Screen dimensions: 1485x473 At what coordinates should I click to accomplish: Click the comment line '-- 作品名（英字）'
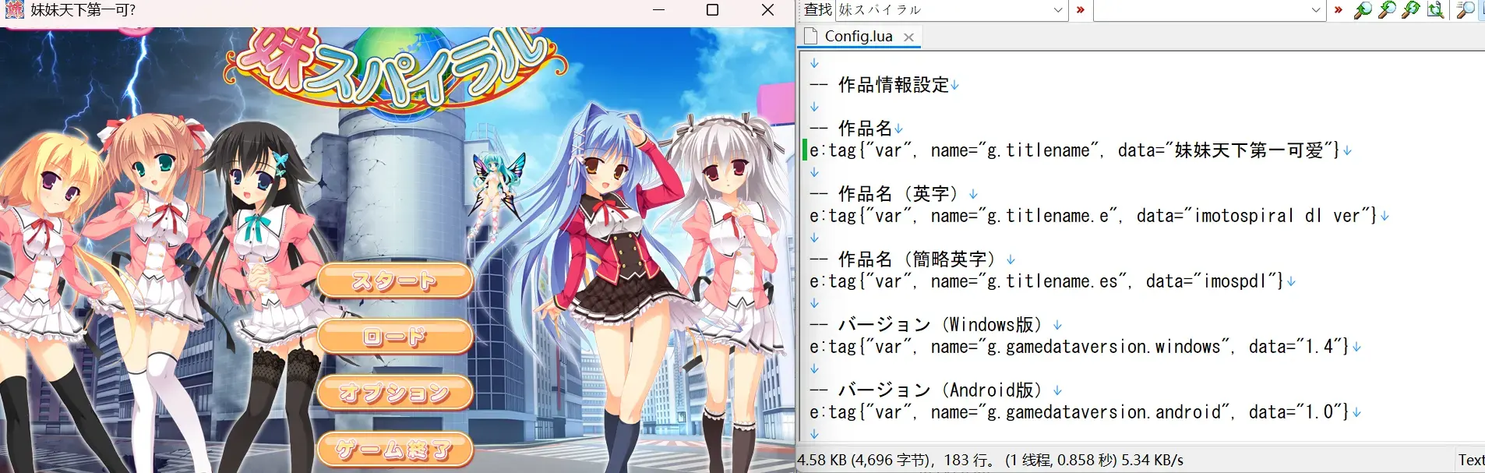tap(887, 194)
